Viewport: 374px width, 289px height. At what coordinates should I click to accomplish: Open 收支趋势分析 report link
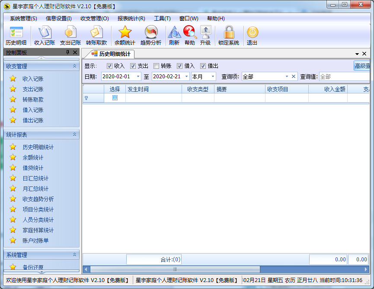click(38, 199)
